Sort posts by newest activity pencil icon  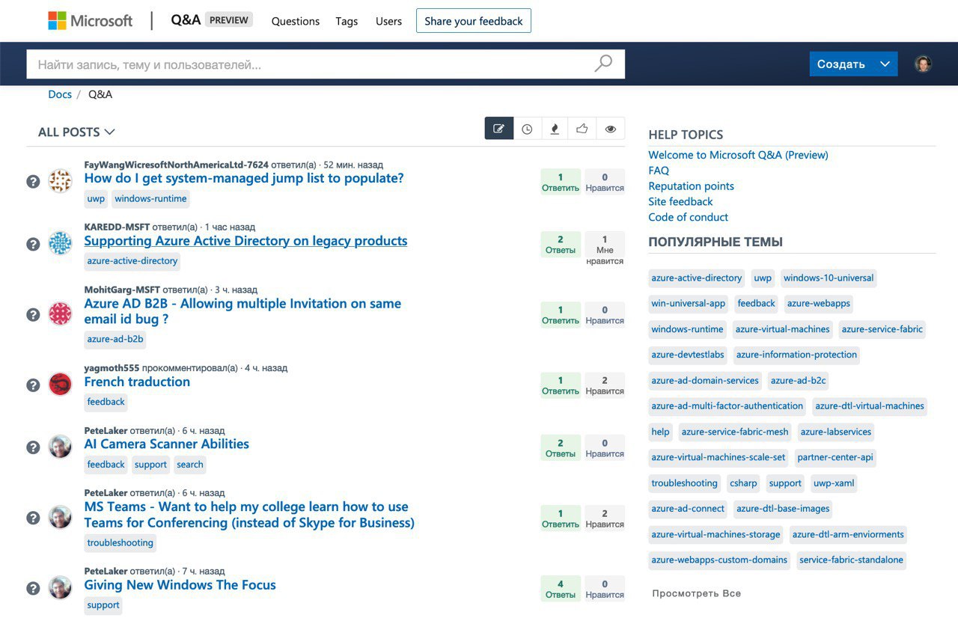pyautogui.click(x=498, y=129)
